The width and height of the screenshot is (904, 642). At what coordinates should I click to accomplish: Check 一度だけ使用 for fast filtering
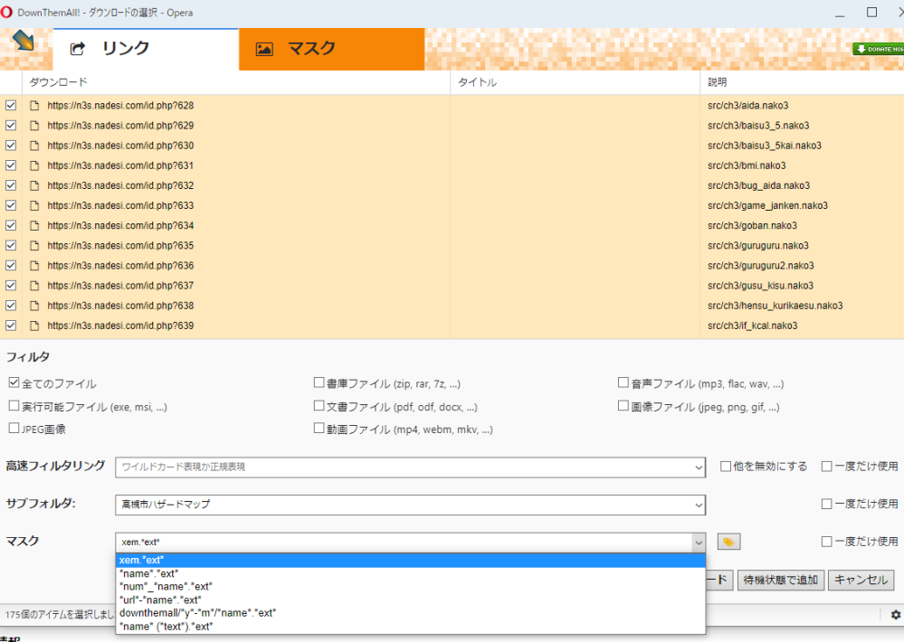tap(827, 467)
